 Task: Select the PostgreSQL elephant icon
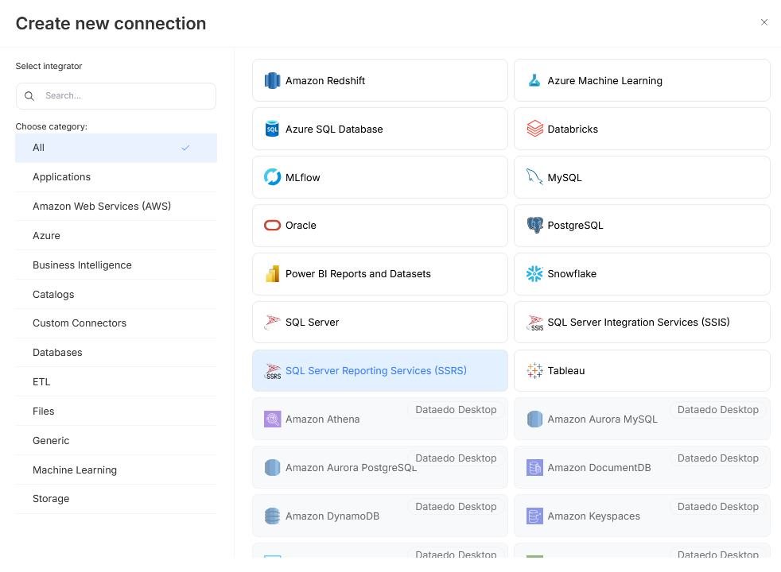(x=534, y=226)
